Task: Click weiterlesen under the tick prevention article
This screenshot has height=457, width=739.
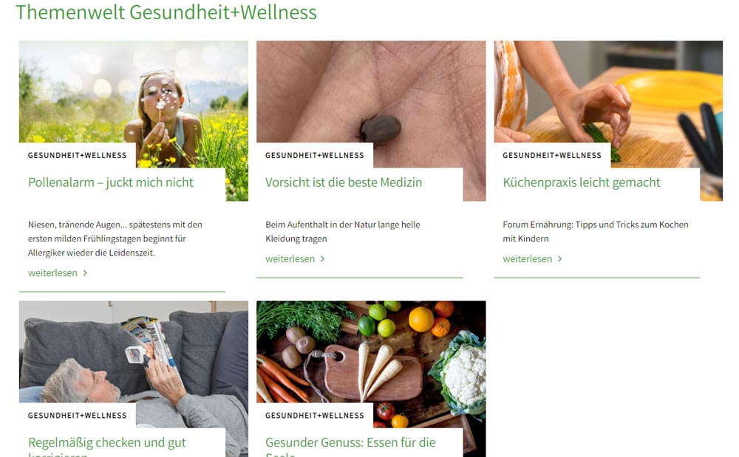Action: click(x=290, y=259)
